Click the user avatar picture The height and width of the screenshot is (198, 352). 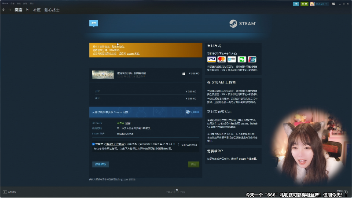tap(312, 4)
